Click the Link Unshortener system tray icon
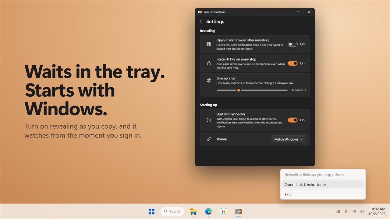The width and height of the screenshot is (390, 219). (x=338, y=211)
